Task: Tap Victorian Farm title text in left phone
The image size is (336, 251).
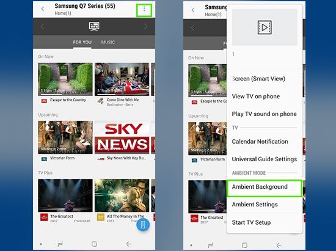Action: click(x=62, y=158)
